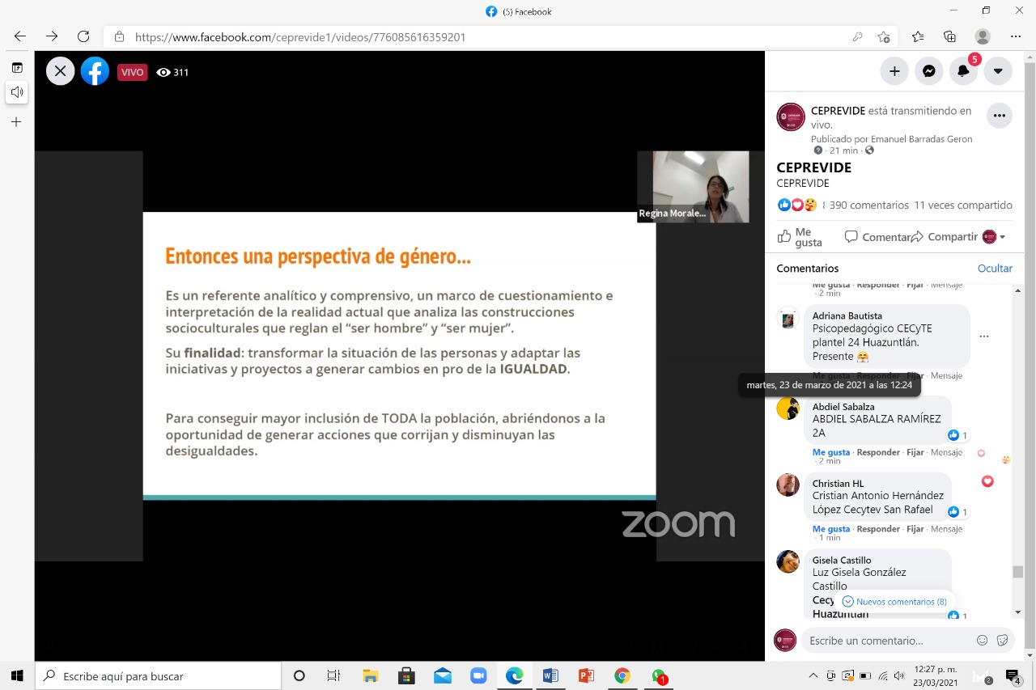Pin Christian HL's comment with Fijar
This screenshot has height=690, width=1036.
click(915, 529)
